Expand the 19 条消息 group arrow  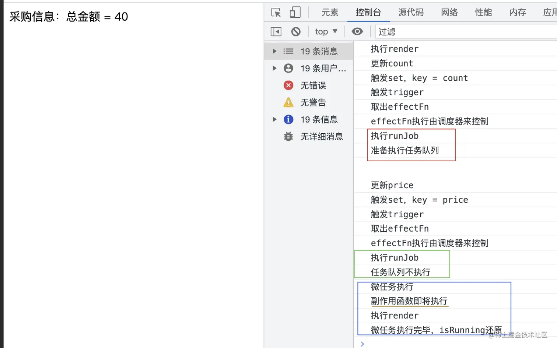coord(274,51)
